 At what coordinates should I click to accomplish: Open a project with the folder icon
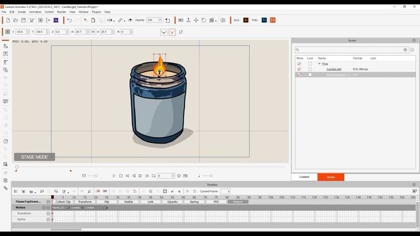pyautogui.click(x=16, y=20)
